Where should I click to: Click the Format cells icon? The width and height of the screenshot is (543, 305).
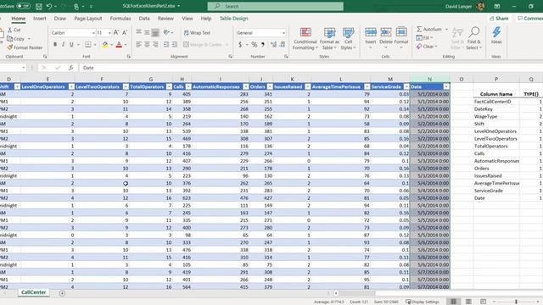(401, 32)
